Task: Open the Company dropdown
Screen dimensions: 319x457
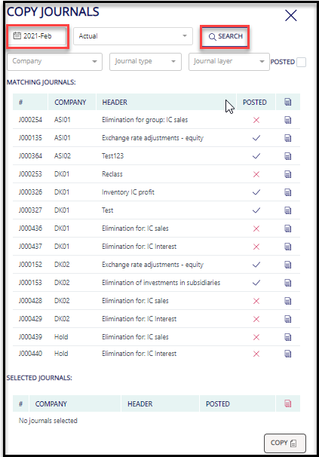Action: tap(54, 62)
